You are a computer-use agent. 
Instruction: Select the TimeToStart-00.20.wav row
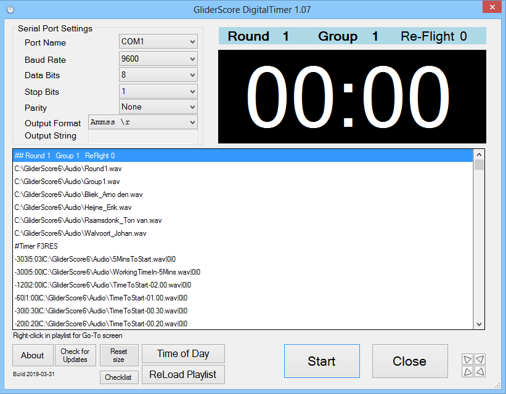point(243,323)
